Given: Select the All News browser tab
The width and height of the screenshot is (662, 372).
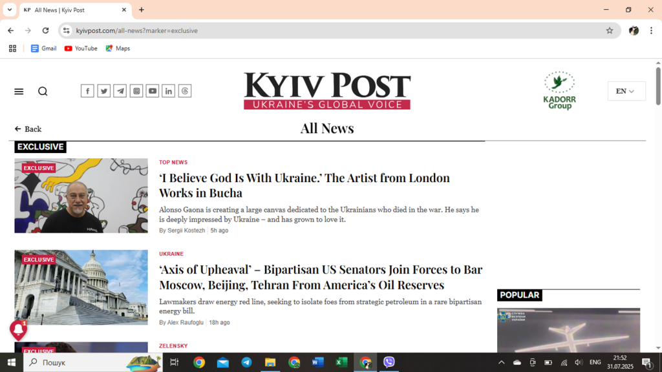Looking at the screenshot, I should [x=76, y=10].
